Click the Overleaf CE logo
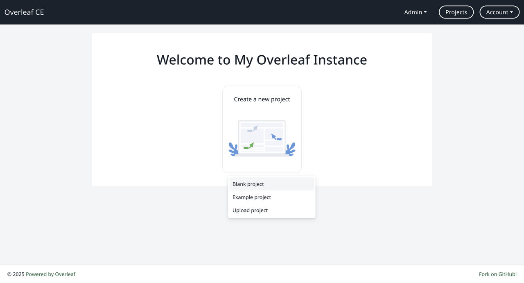 pos(24,12)
